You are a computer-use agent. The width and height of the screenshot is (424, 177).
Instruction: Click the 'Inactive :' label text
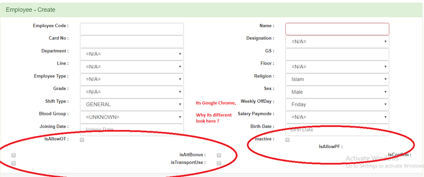click(265, 139)
